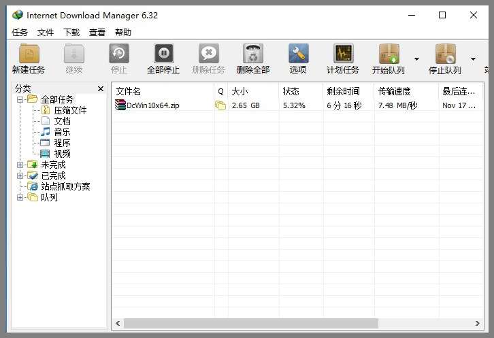Click the 停止队列 stop queue icon
The image size is (494, 338).
[x=445, y=54]
